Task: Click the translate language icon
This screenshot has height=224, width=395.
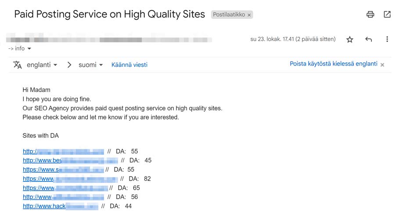Action: [18, 65]
